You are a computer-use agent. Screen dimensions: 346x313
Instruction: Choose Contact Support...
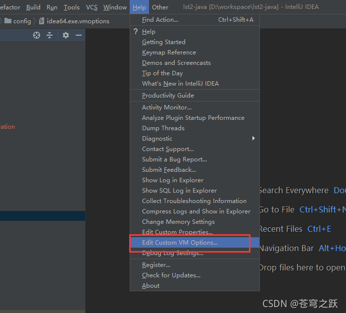195,149
